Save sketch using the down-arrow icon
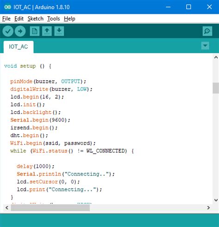 click(59, 31)
